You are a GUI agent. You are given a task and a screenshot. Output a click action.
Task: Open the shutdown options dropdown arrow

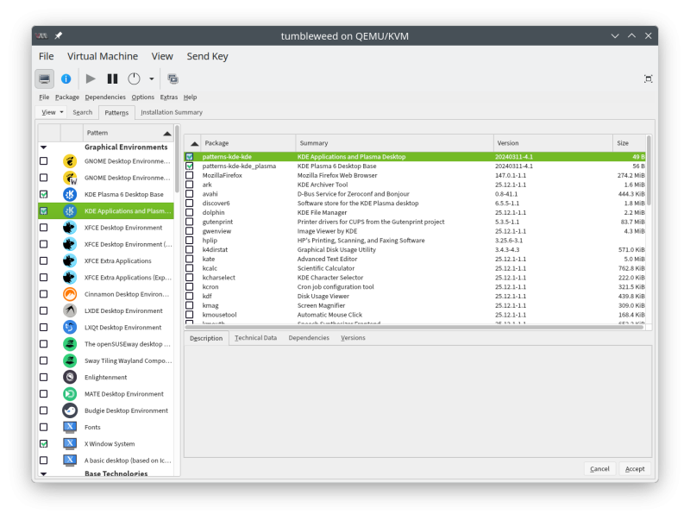152,78
